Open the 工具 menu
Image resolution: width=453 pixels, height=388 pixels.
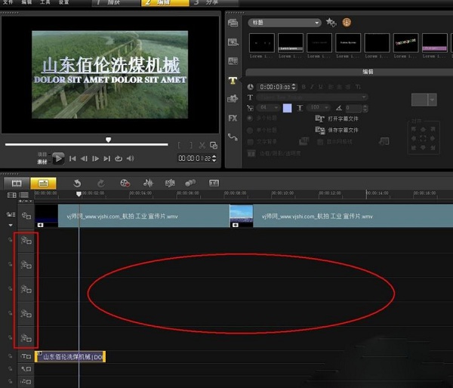pyautogui.click(x=45, y=2)
